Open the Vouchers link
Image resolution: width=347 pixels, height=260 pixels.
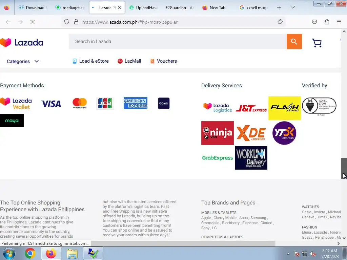(x=164, y=61)
